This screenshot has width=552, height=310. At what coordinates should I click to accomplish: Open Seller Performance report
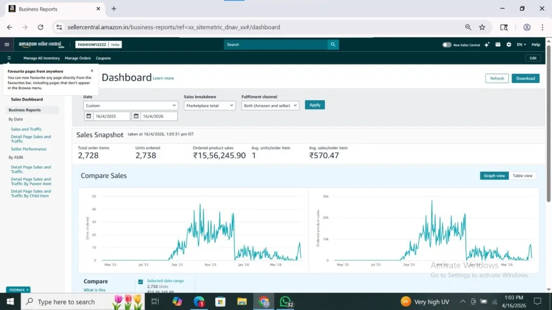pyautogui.click(x=29, y=149)
